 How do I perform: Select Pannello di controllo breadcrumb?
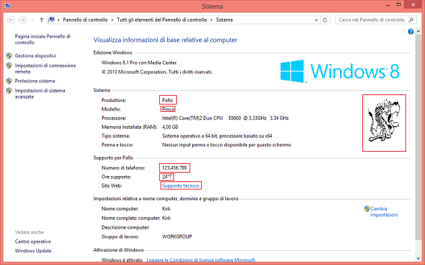[x=85, y=20]
